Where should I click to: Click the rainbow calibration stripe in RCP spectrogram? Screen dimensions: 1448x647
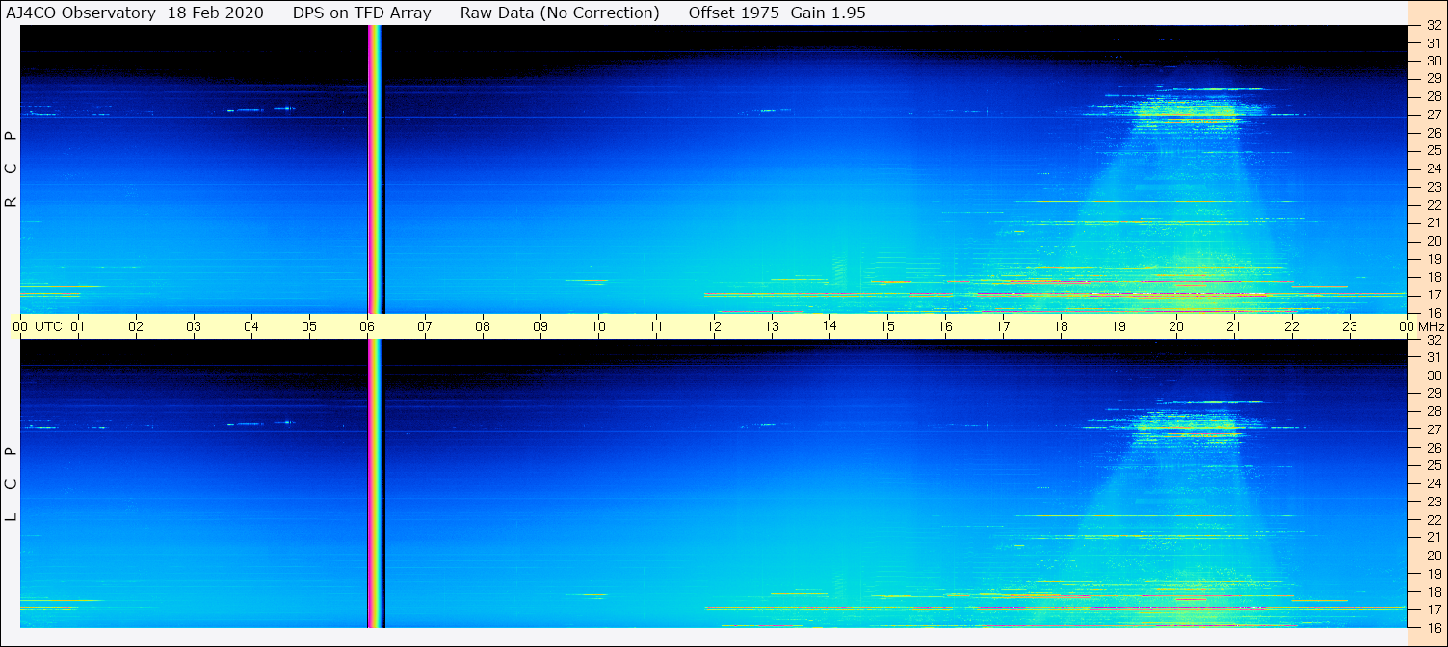(x=375, y=168)
